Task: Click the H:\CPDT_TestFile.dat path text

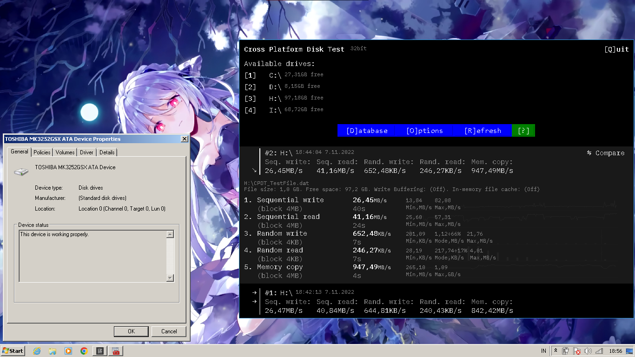Action: tap(277, 183)
